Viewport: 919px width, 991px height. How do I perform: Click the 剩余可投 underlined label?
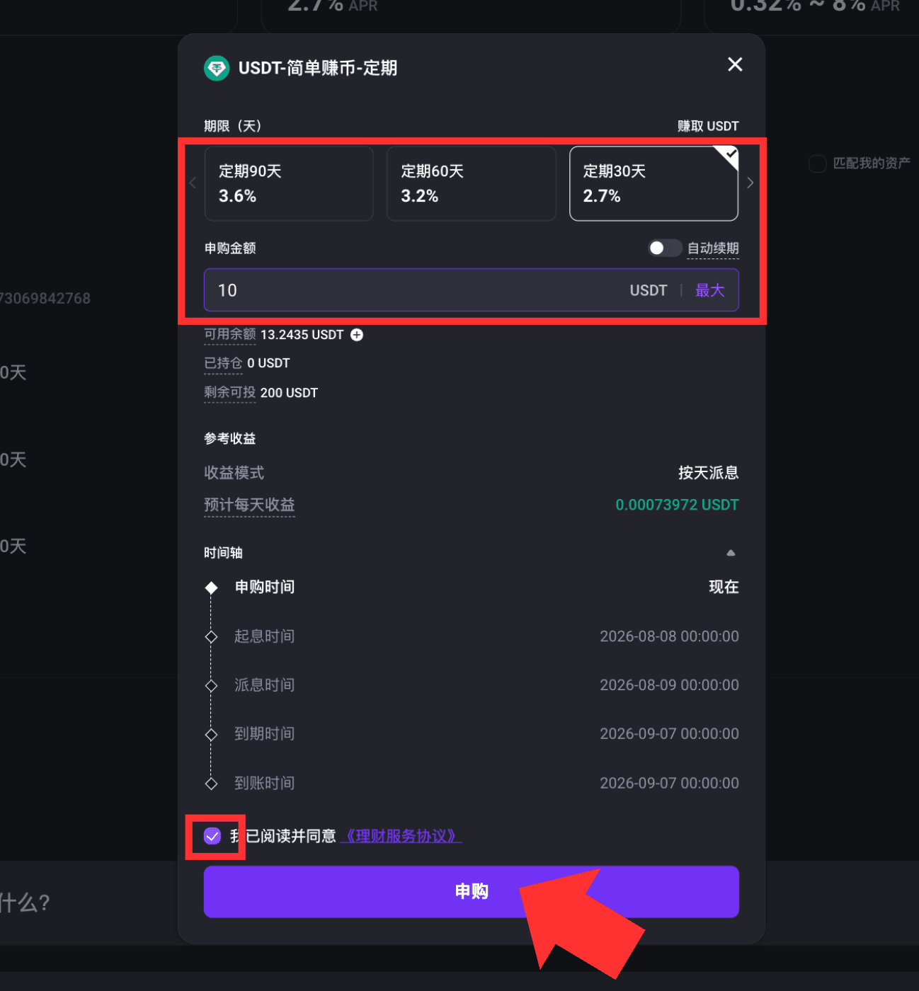click(x=230, y=392)
